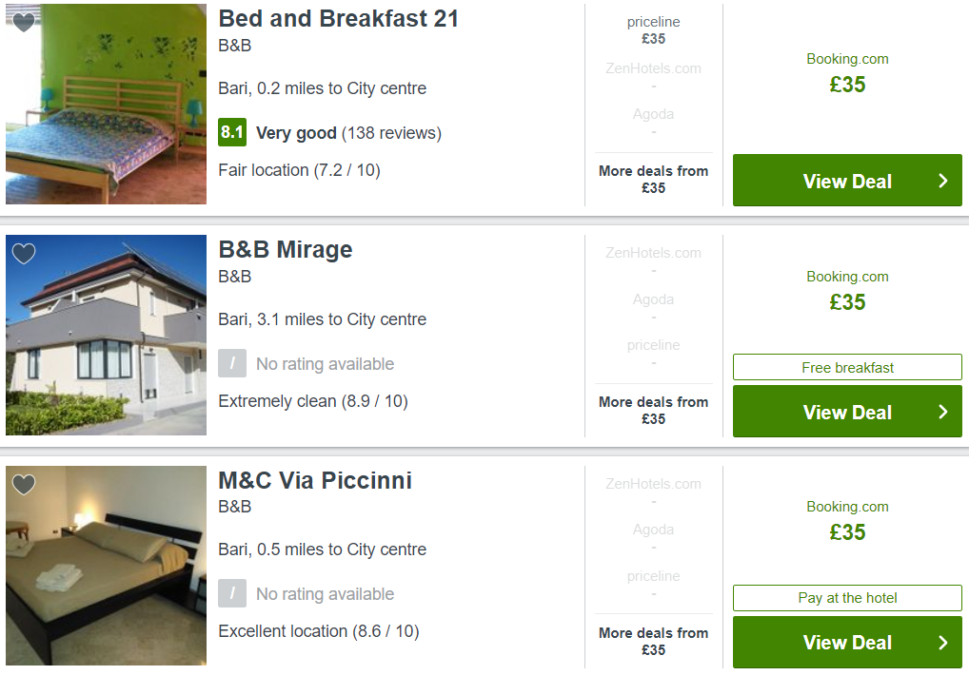Expand more deals for Bed and Breakfast 21

coord(653,179)
